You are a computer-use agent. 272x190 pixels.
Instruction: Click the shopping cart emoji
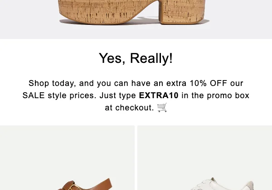162,108
